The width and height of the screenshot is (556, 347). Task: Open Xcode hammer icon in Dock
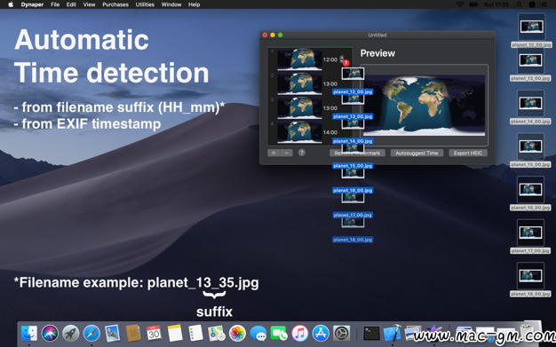pyautogui.click(x=393, y=333)
